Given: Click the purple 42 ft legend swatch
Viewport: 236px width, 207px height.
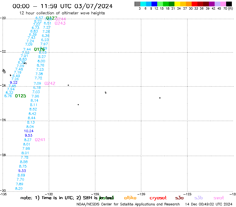Looking at the screenshot, I should (212, 4).
